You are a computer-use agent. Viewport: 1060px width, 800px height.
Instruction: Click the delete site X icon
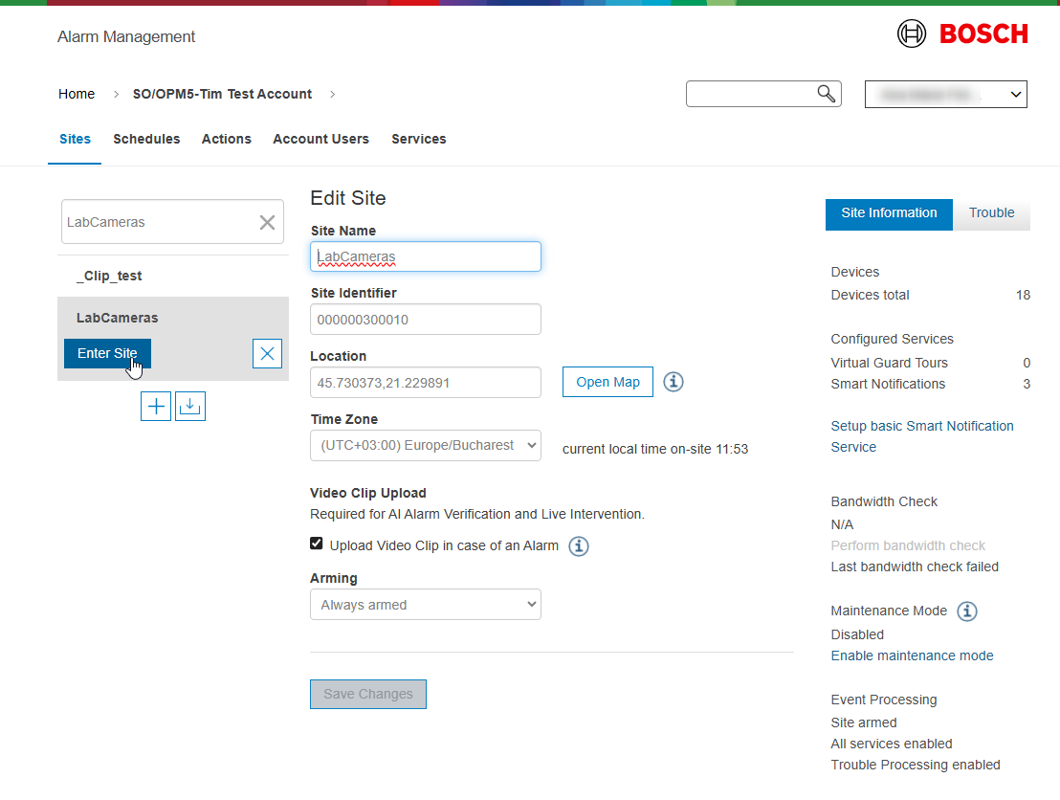coord(267,354)
